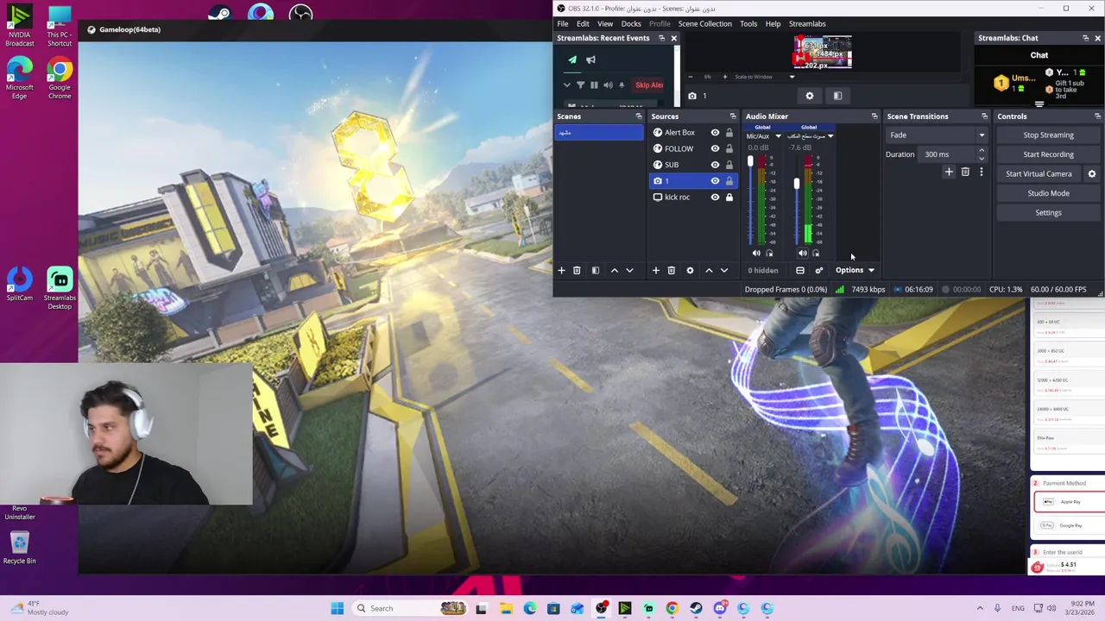1105x621 pixels.
Task: Click Skip Alert button in Recent Events
Action: click(649, 85)
